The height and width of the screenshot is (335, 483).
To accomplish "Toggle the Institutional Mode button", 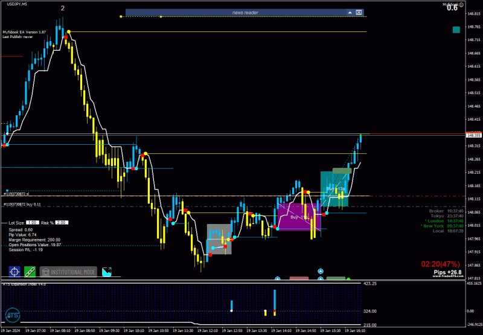I will click(x=68, y=272).
